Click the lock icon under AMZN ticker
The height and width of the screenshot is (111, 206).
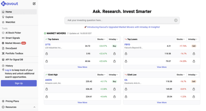tap(47, 89)
